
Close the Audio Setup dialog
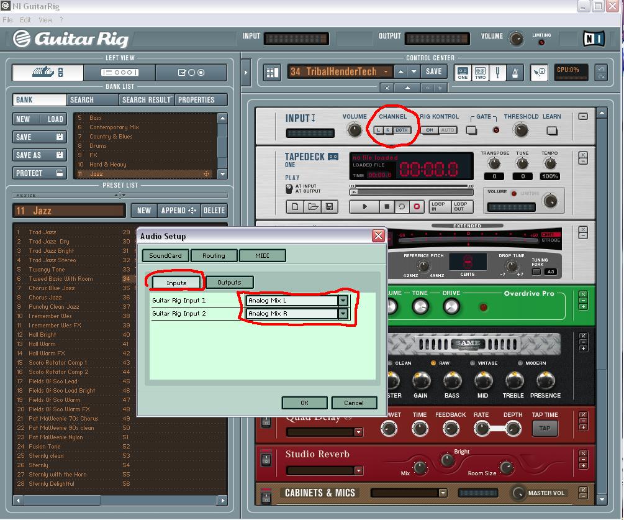pyautogui.click(x=378, y=235)
